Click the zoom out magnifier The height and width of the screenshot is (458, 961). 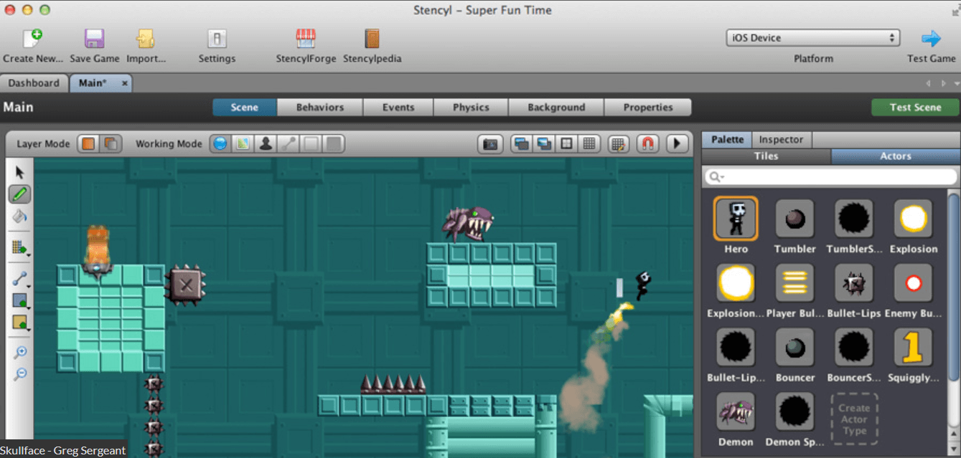[x=20, y=373]
